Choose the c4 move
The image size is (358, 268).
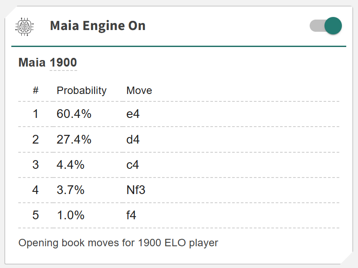coord(133,165)
